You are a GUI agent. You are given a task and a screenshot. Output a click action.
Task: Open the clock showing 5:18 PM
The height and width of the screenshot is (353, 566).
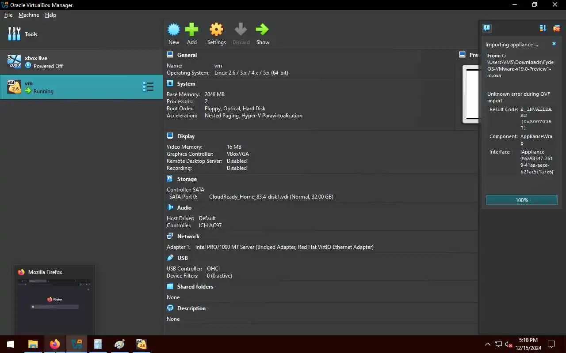[x=528, y=344]
